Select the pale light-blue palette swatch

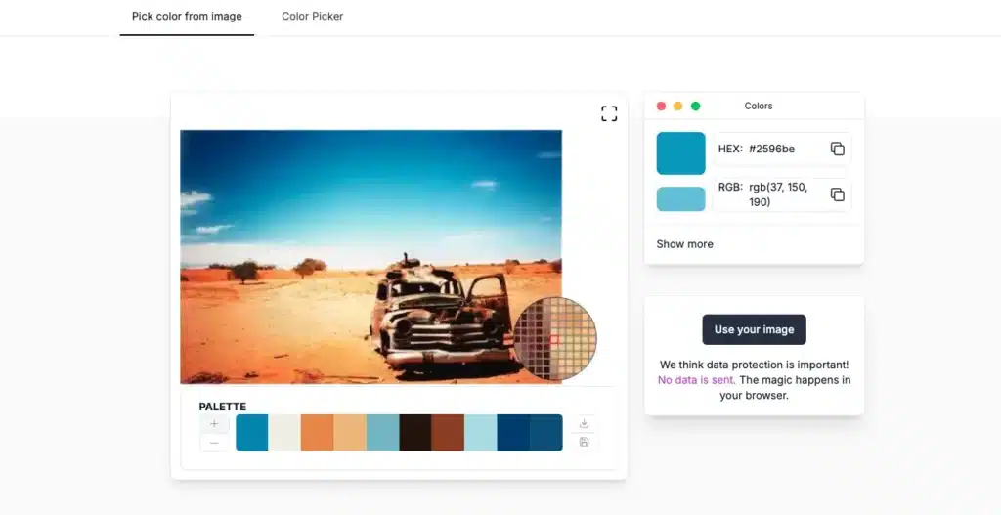[x=481, y=433]
